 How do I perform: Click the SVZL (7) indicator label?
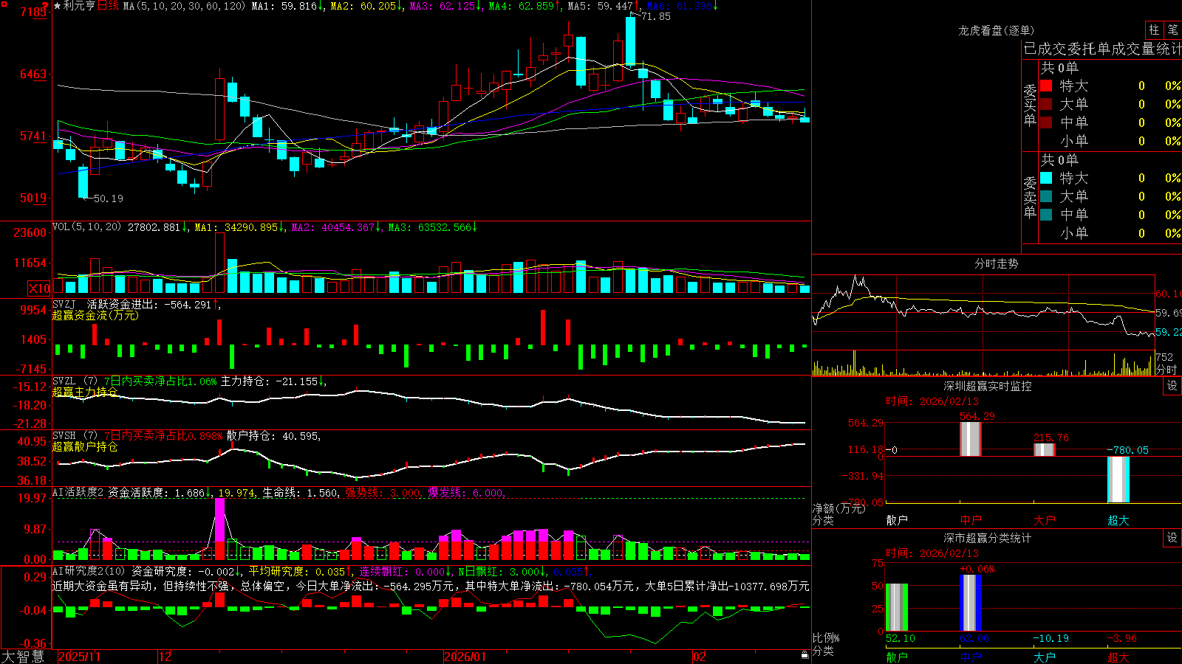75,381
